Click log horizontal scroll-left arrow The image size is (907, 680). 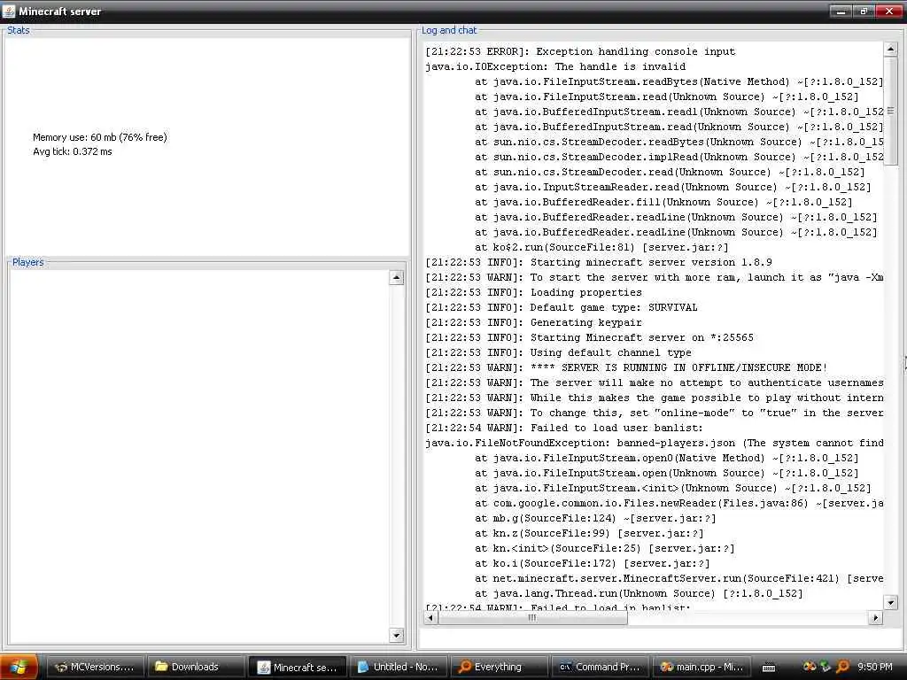tap(431, 617)
